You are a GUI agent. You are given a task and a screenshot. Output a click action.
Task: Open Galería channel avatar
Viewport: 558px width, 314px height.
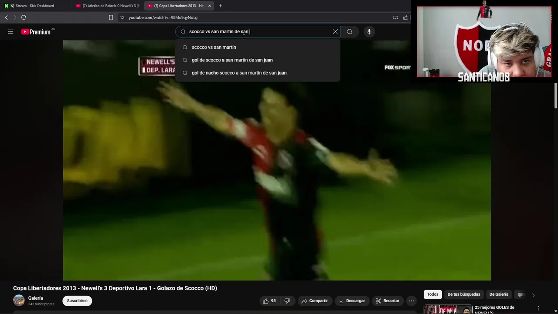19,300
